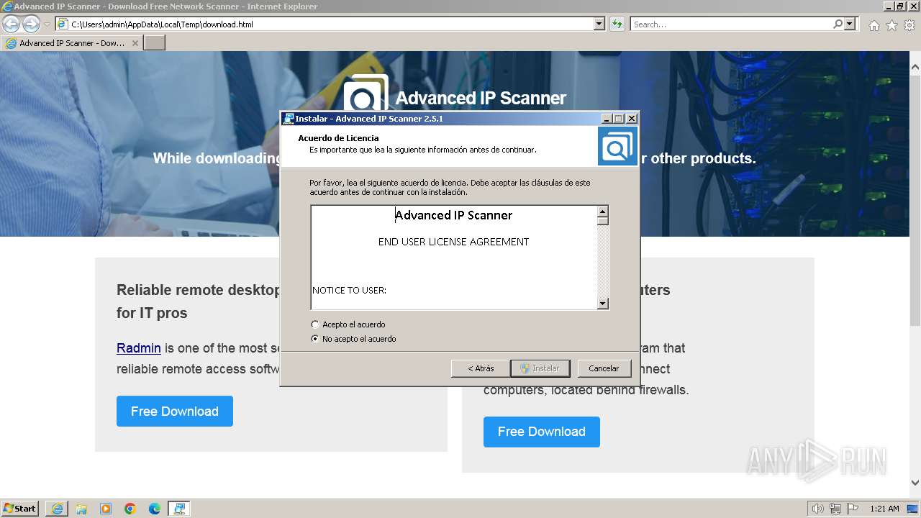This screenshot has width=921, height=518.
Task: Open Internet Explorer taskbar icon
Action: pyautogui.click(x=57, y=509)
